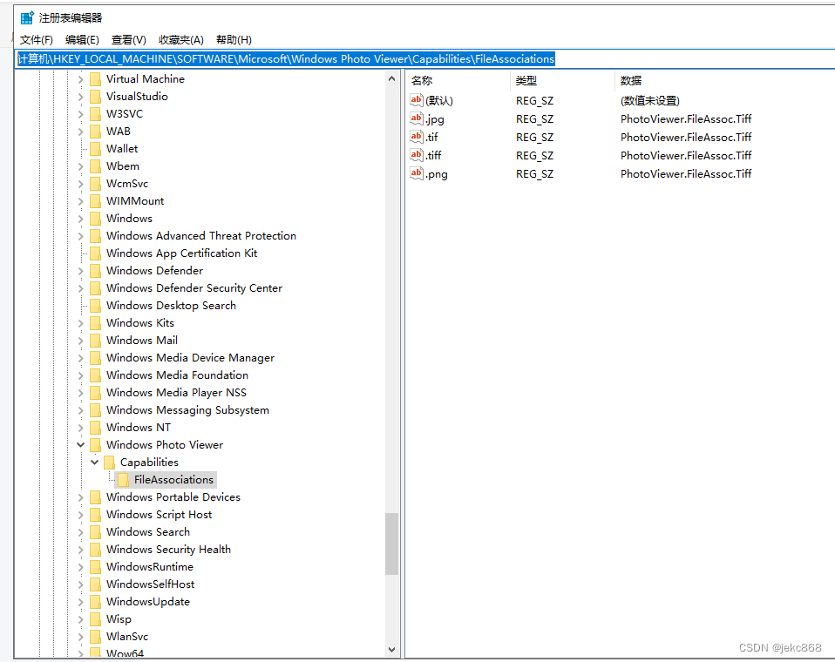Image resolution: width=835 pixels, height=662 pixels.
Task: Collapse the Windows Photo Viewer key
Action: click(x=80, y=445)
